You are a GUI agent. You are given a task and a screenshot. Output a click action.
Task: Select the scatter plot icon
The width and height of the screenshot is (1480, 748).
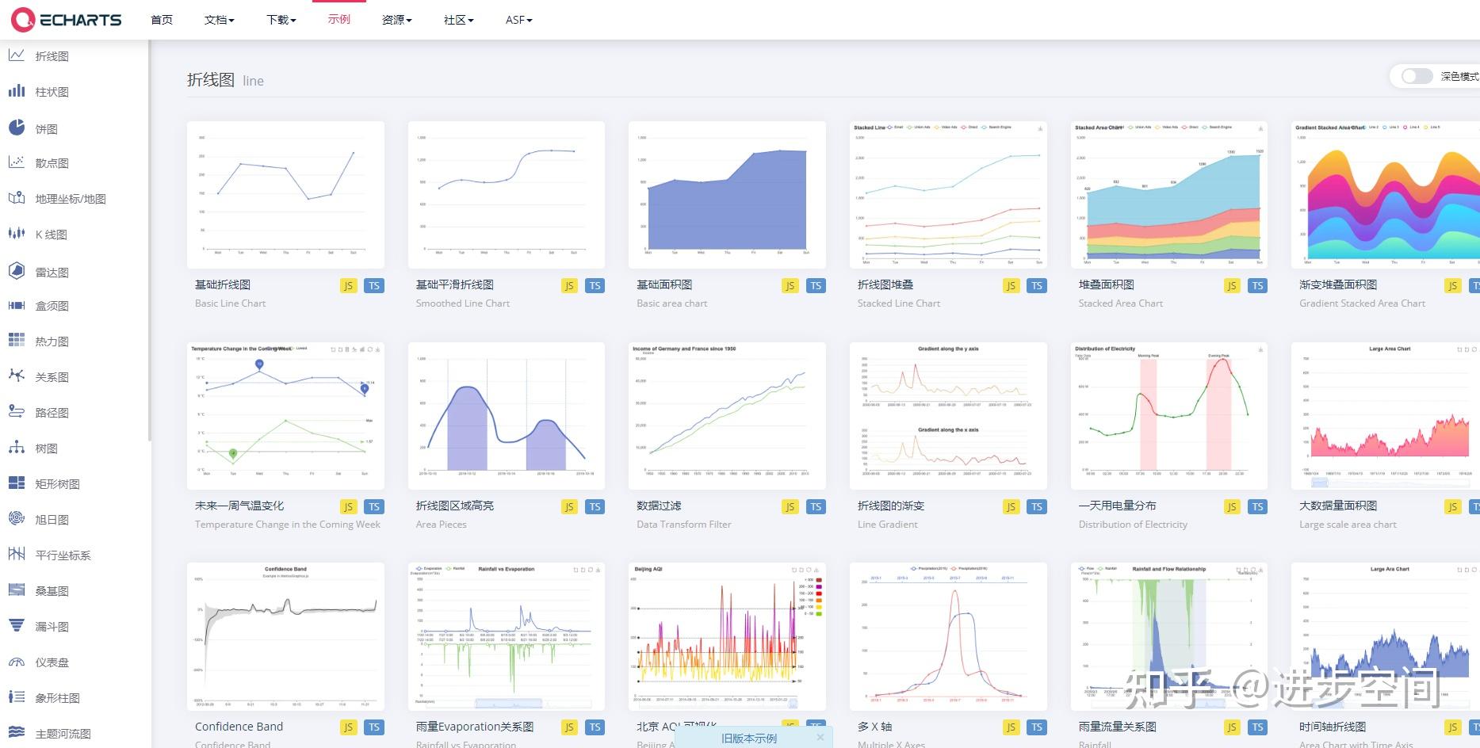click(16, 162)
